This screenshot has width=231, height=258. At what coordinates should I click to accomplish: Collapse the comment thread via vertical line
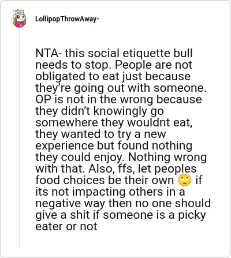point(19,137)
